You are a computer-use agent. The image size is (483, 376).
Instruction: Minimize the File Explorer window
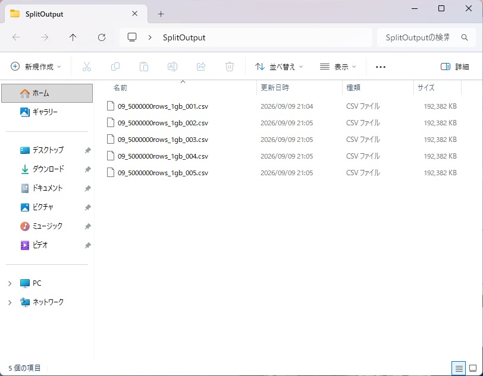415,9
